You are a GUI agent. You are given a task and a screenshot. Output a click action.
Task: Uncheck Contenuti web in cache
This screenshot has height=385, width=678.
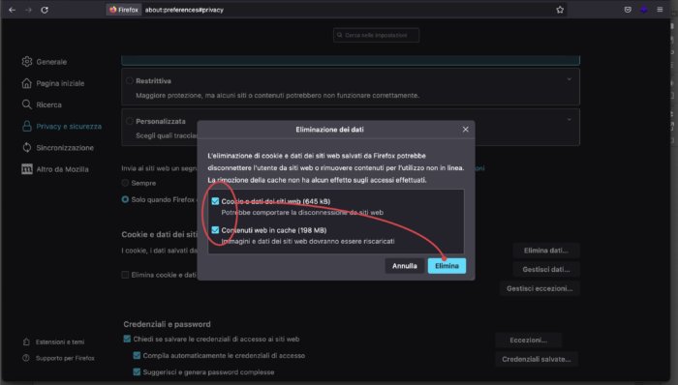[215, 230]
